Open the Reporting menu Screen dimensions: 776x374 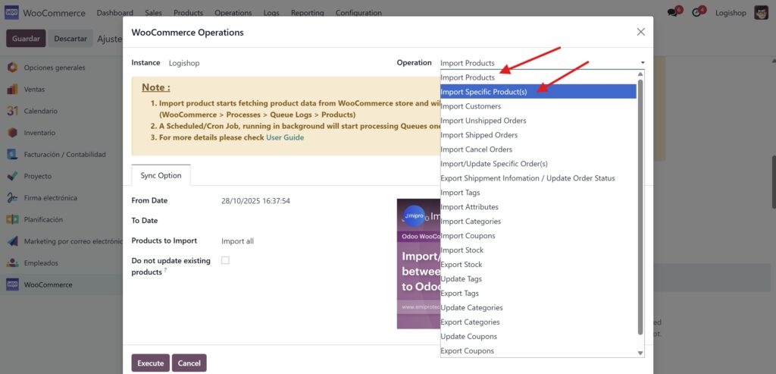[x=308, y=13]
